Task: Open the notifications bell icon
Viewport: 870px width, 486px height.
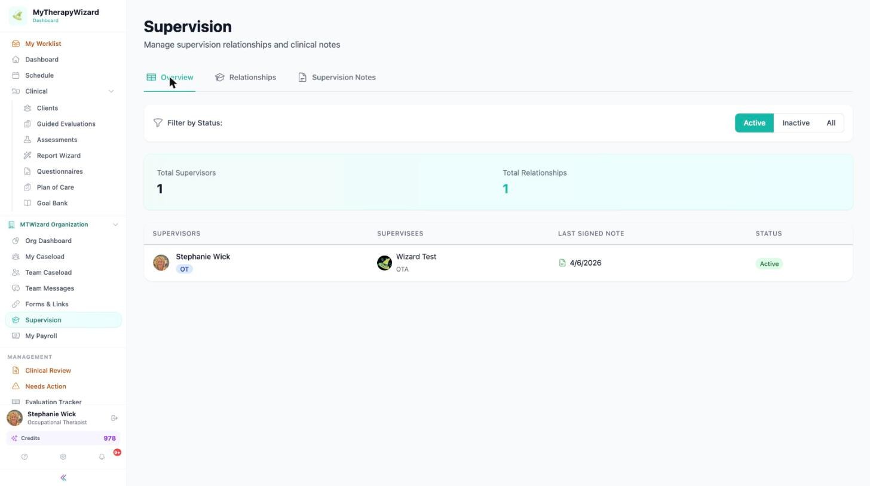Action: 102,457
